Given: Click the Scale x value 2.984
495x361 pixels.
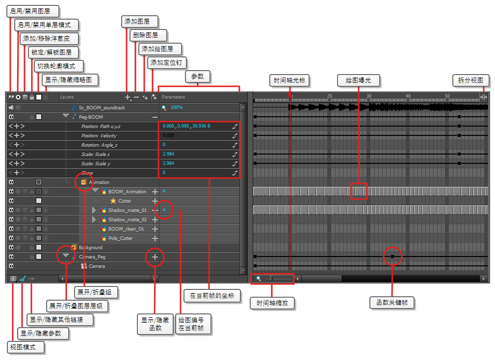Looking at the screenshot, I should (168, 154).
